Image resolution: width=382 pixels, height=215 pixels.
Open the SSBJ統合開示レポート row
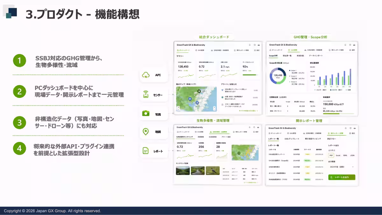296,154
